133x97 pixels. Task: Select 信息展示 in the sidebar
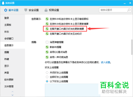13,45
